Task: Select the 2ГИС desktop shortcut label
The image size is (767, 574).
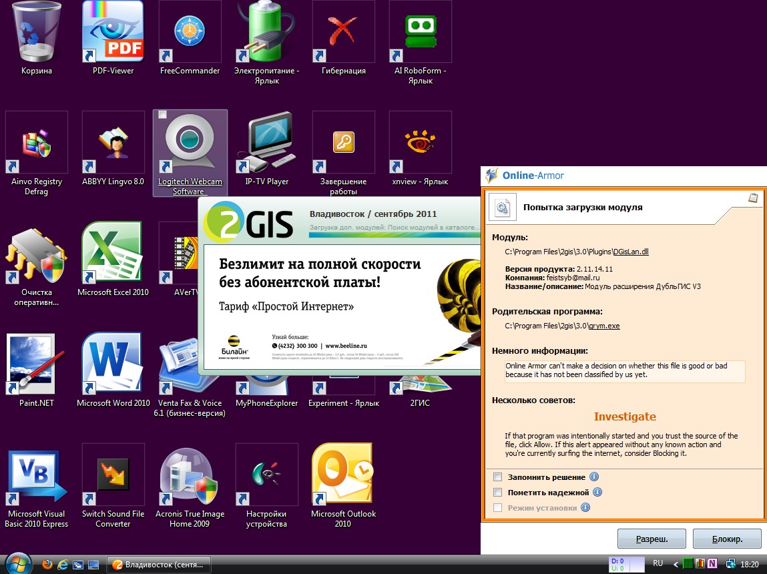Action: (420, 403)
